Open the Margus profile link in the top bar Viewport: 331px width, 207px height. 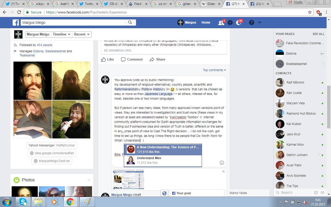pos(187,23)
